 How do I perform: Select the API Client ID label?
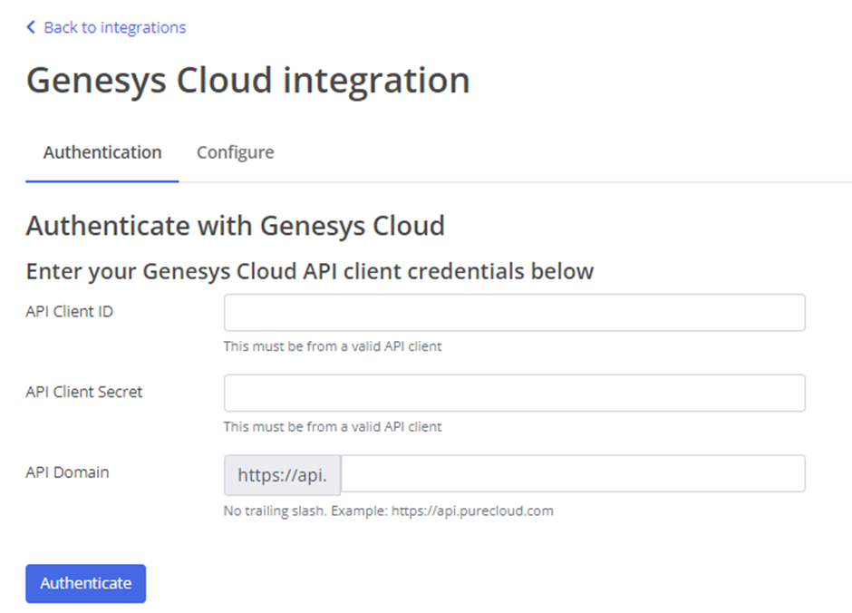click(x=70, y=311)
